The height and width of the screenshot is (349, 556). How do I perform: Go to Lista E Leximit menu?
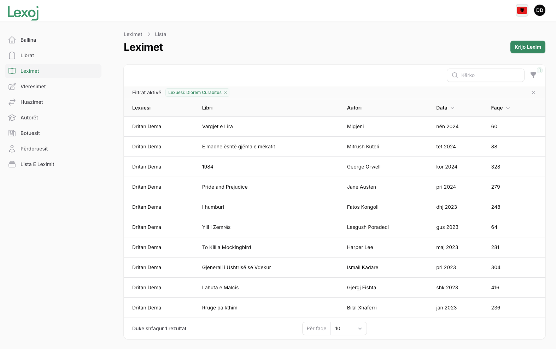[37, 164]
